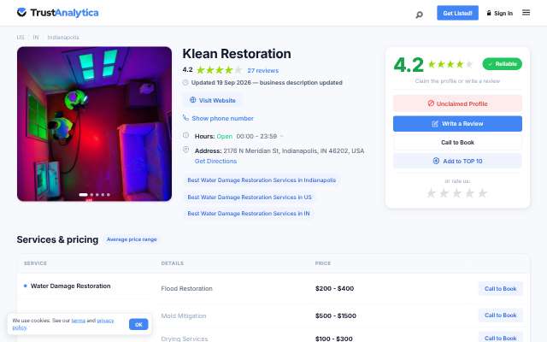Image resolution: width=547 pixels, height=342 pixels.
Task: Rate with the third gray star
Action: click(x=456, y=193)
